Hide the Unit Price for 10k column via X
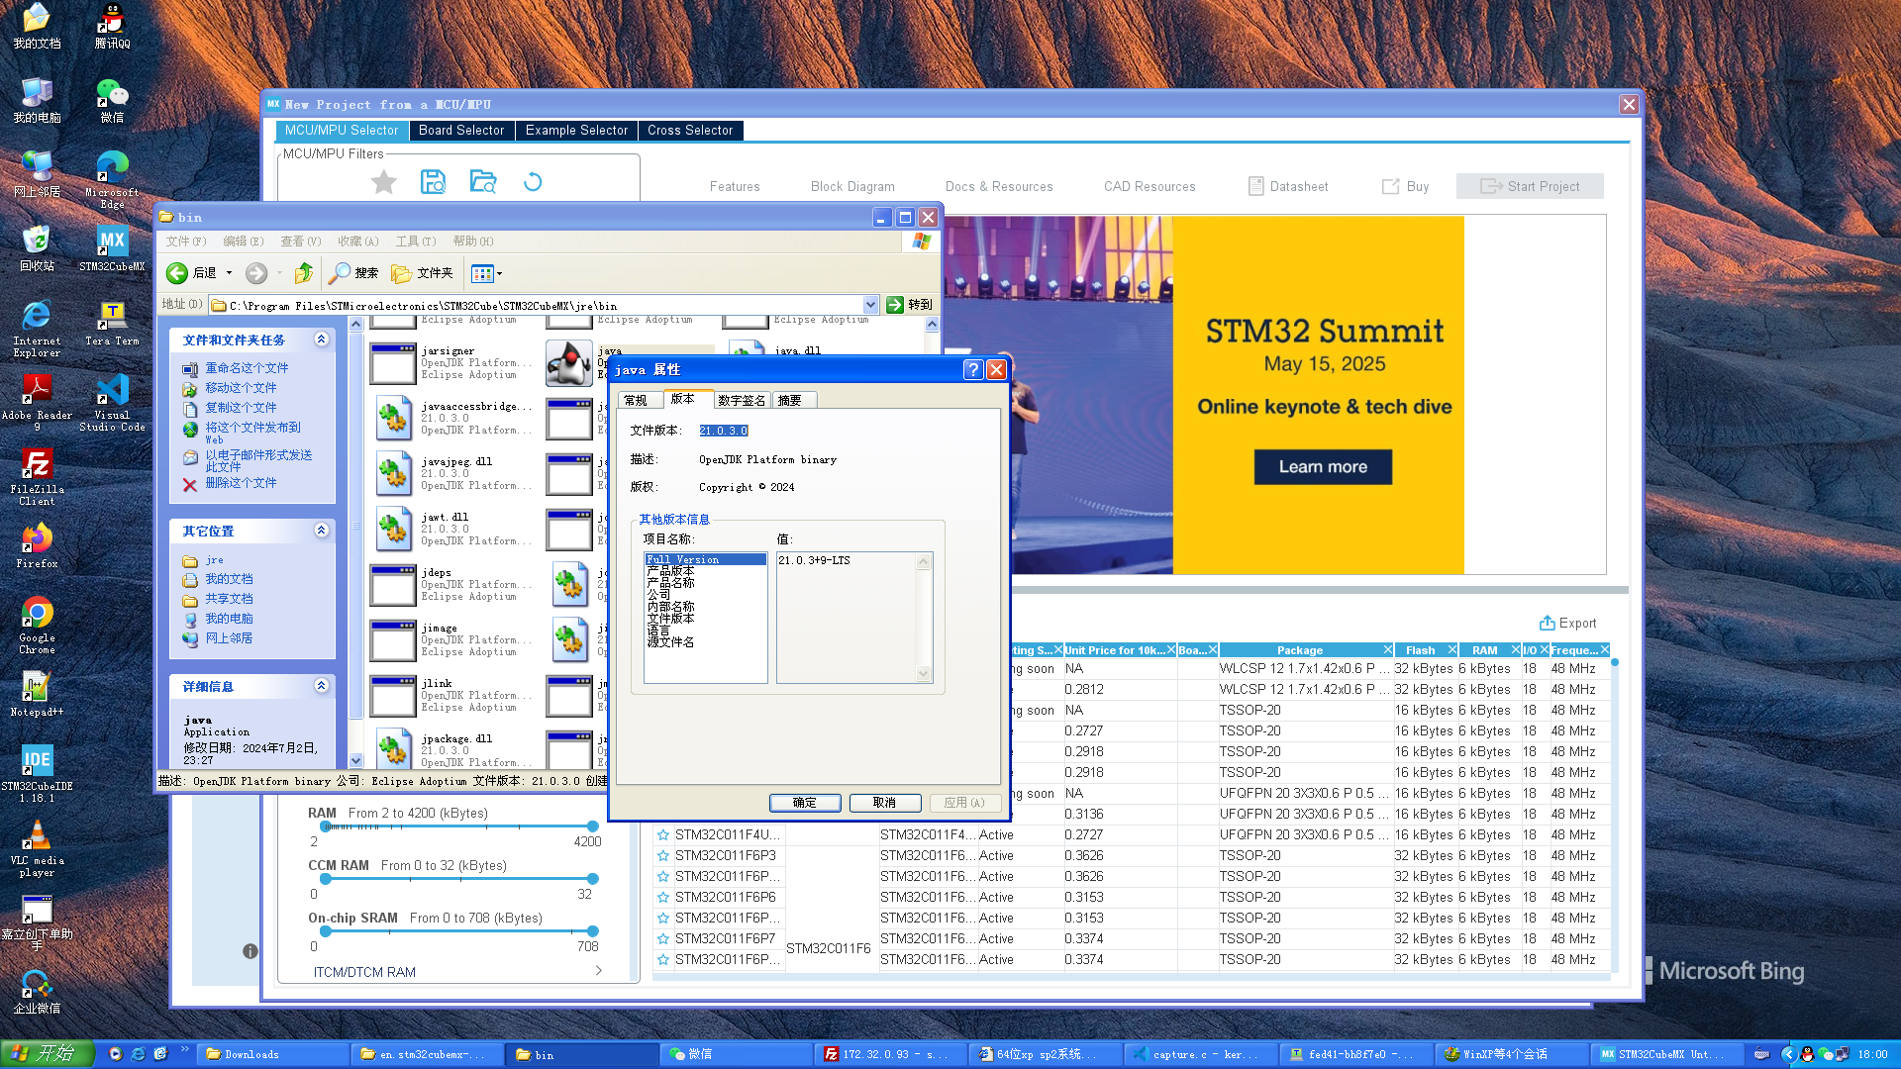Viewport: 1901px width, 1069px height. [x=1170, y=650]
